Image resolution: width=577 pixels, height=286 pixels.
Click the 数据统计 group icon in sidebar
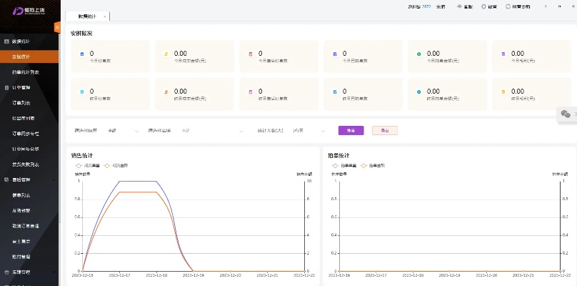coord(6,41)
